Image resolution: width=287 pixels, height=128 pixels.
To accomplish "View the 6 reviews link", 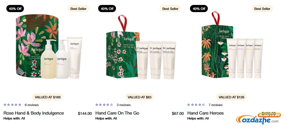I will click(x=32, y=105).
